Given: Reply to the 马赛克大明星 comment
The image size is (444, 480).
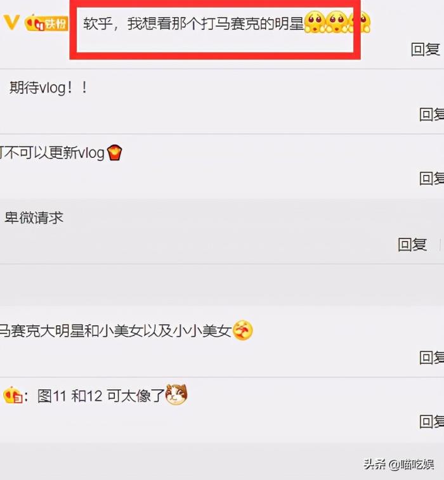Looking at the screenshot, I should coord(431,357).
